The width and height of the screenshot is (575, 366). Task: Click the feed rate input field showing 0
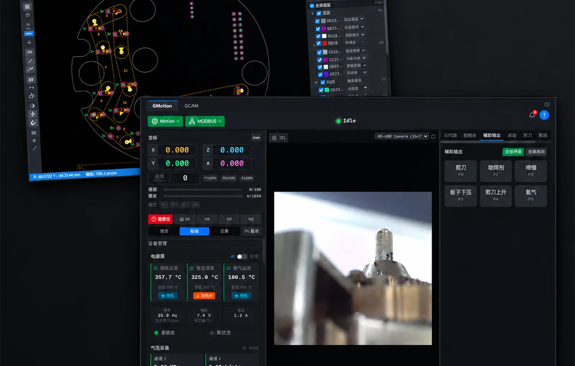(185, 178)
